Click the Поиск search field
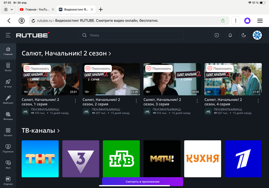 point(134,35)
